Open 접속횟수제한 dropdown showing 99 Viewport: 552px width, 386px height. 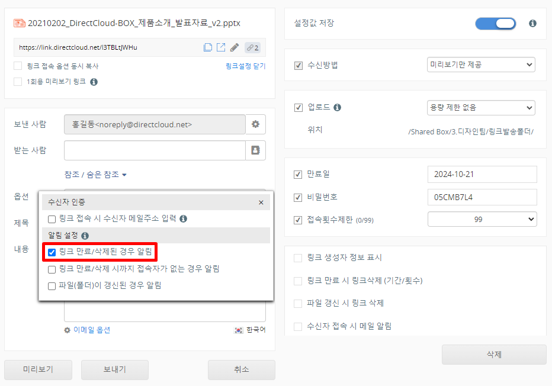tap(482, 220)
